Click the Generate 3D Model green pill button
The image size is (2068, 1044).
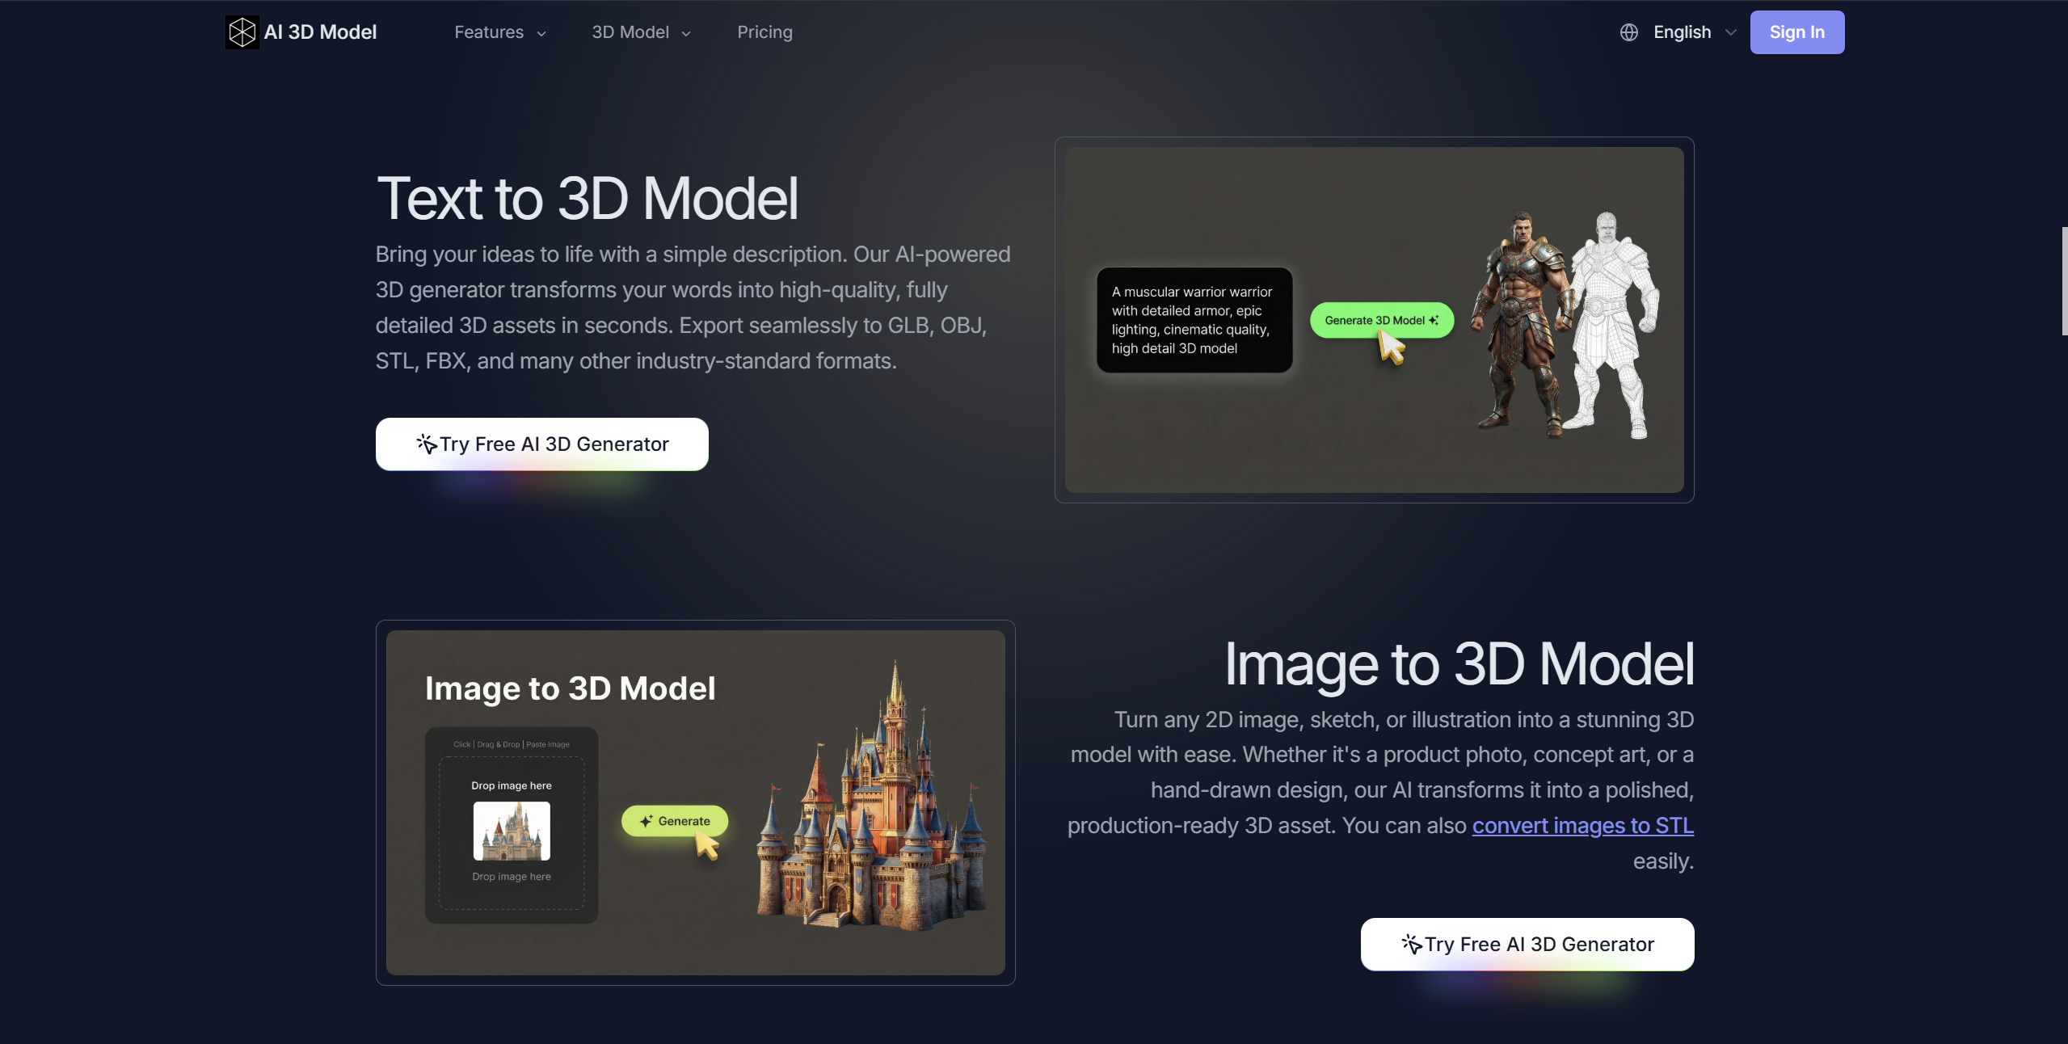1380,319
